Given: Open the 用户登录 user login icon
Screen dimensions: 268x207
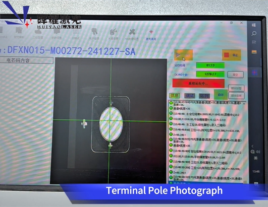Looking at the screenshot, I should [x=94, y=34].
